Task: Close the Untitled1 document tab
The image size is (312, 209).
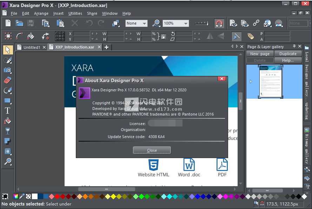Action: [x=44, y=47]
